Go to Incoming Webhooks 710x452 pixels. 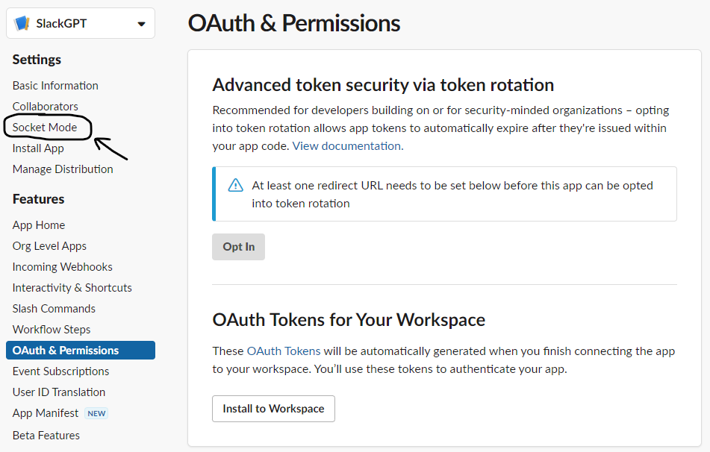[63, 267]
